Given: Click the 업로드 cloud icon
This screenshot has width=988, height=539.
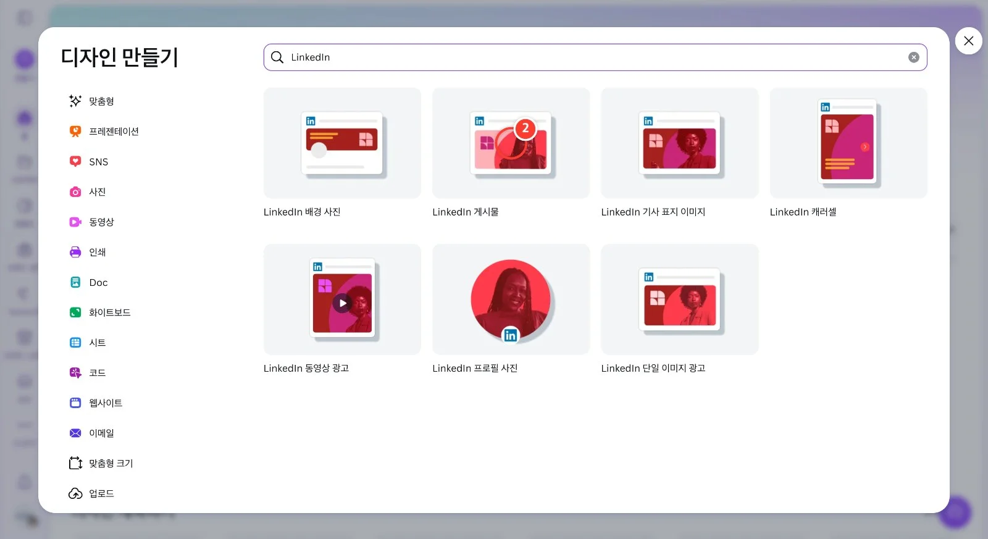Looking at the screenshot, I should tap(75, 493).
